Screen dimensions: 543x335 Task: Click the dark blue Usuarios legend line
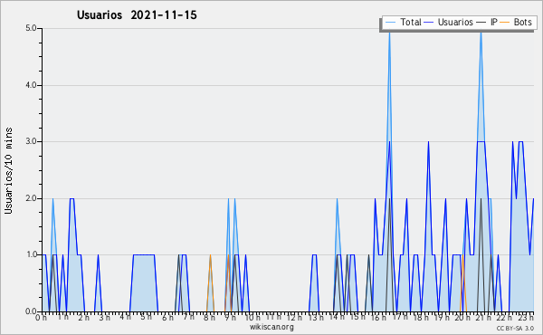click(429, 23)
